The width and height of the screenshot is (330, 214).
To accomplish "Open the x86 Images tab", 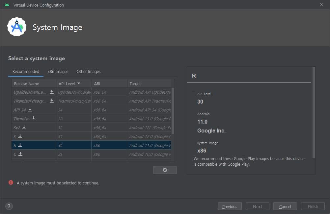I will point(58,72).
